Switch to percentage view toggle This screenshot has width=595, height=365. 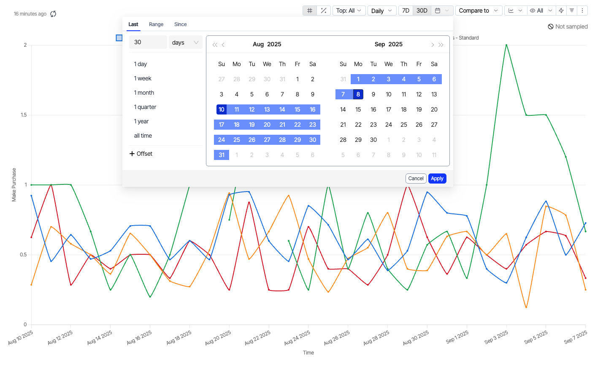click(x=324, y=11)
